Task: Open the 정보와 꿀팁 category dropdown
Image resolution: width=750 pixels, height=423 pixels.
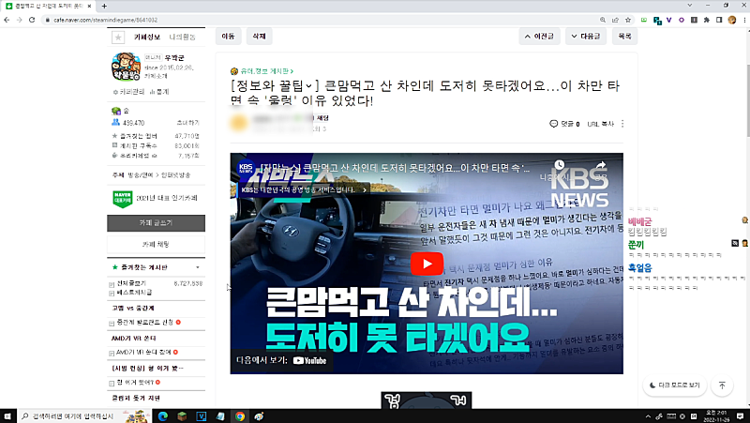Action: [275, 86]
